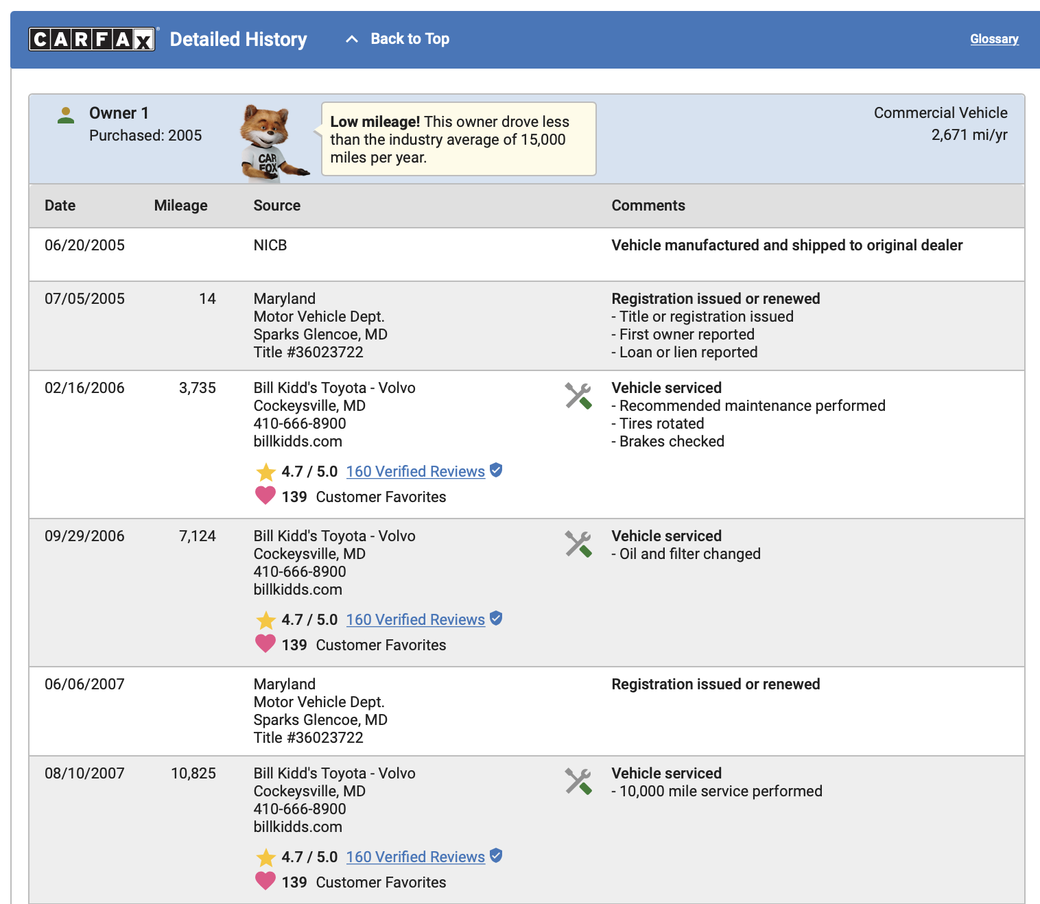Click billkidds.com in the 02/16/2006 row
This screenshot has width=1040, height=904.
(298, 442)
